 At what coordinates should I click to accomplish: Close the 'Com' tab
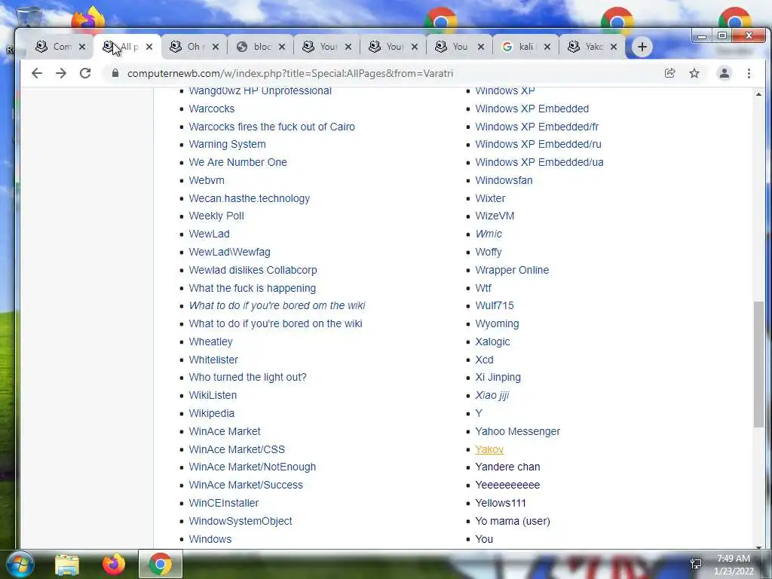(82, 47)
